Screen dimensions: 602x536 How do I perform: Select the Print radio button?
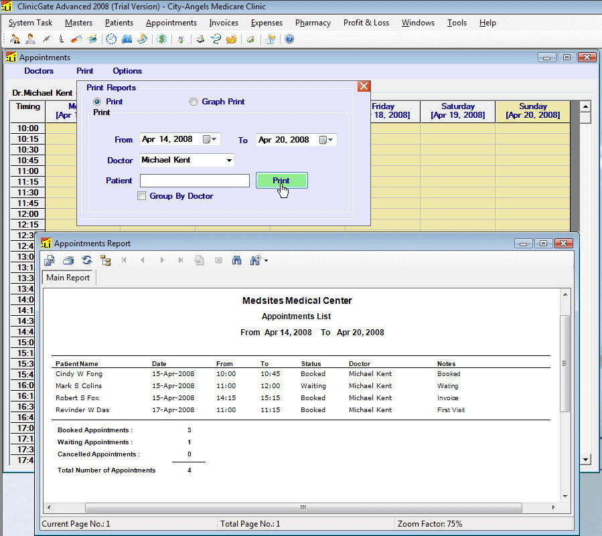point(97,102)
